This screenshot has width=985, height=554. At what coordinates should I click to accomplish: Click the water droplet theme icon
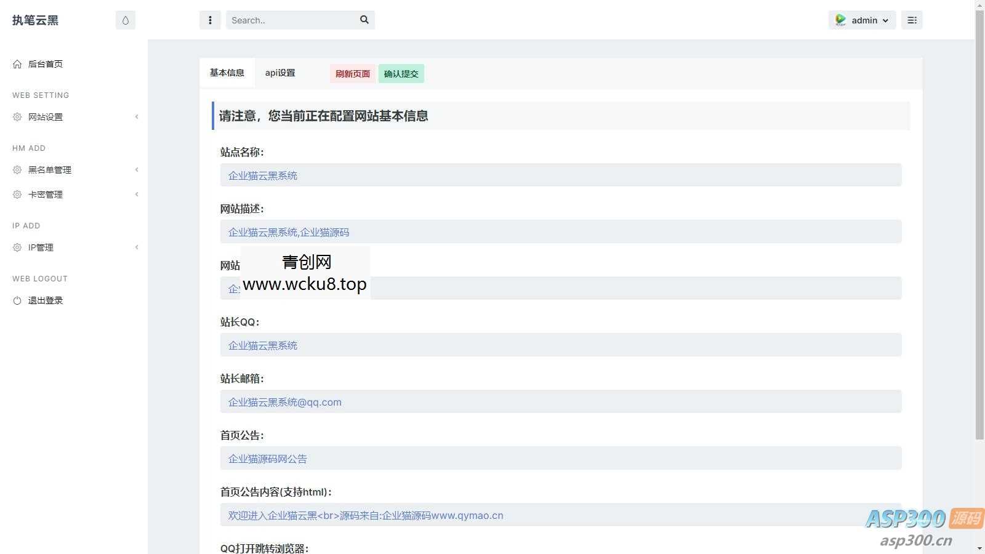point(125,20)
